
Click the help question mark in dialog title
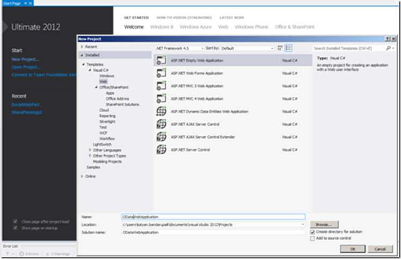click(388, 39)
